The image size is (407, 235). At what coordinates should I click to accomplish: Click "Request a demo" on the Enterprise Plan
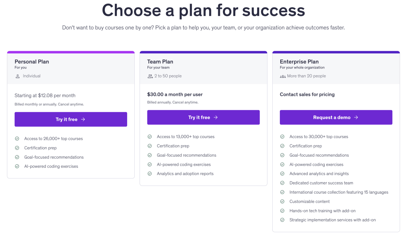pyautogui.click(x=336, y=117)
